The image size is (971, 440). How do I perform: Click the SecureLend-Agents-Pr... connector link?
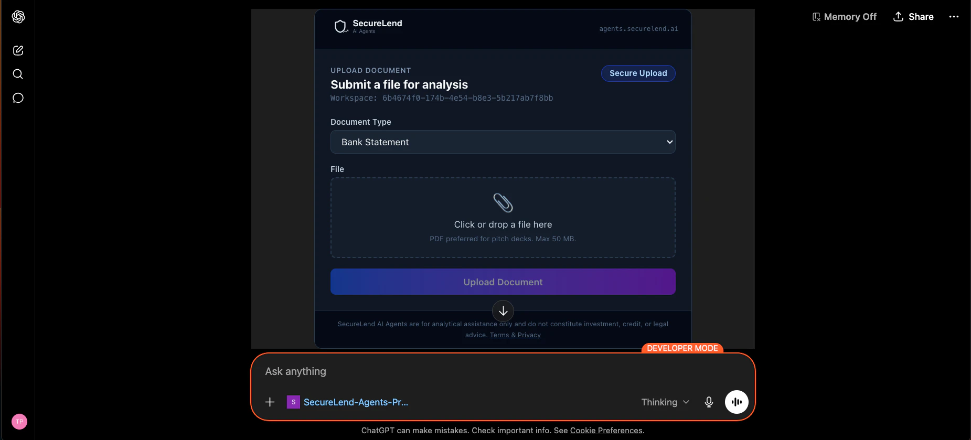pos(356,402)
